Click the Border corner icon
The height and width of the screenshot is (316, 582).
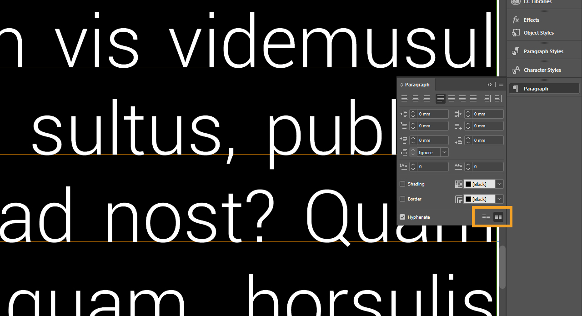click(x=459, y=199)
